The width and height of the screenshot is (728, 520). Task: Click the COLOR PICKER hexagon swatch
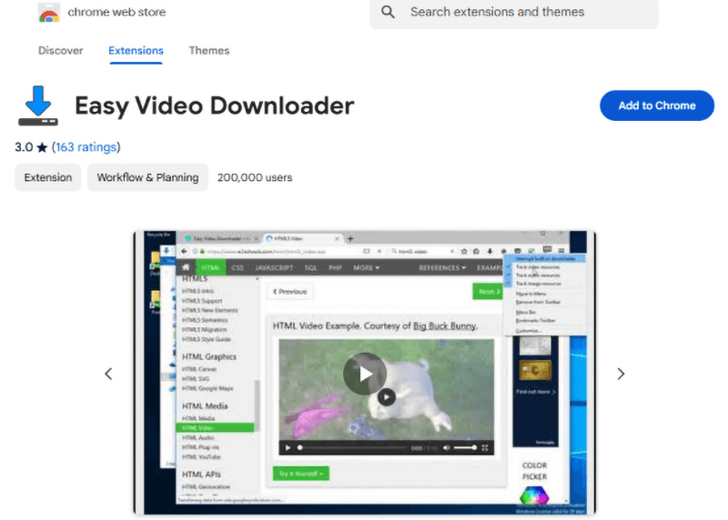point(534,495)
